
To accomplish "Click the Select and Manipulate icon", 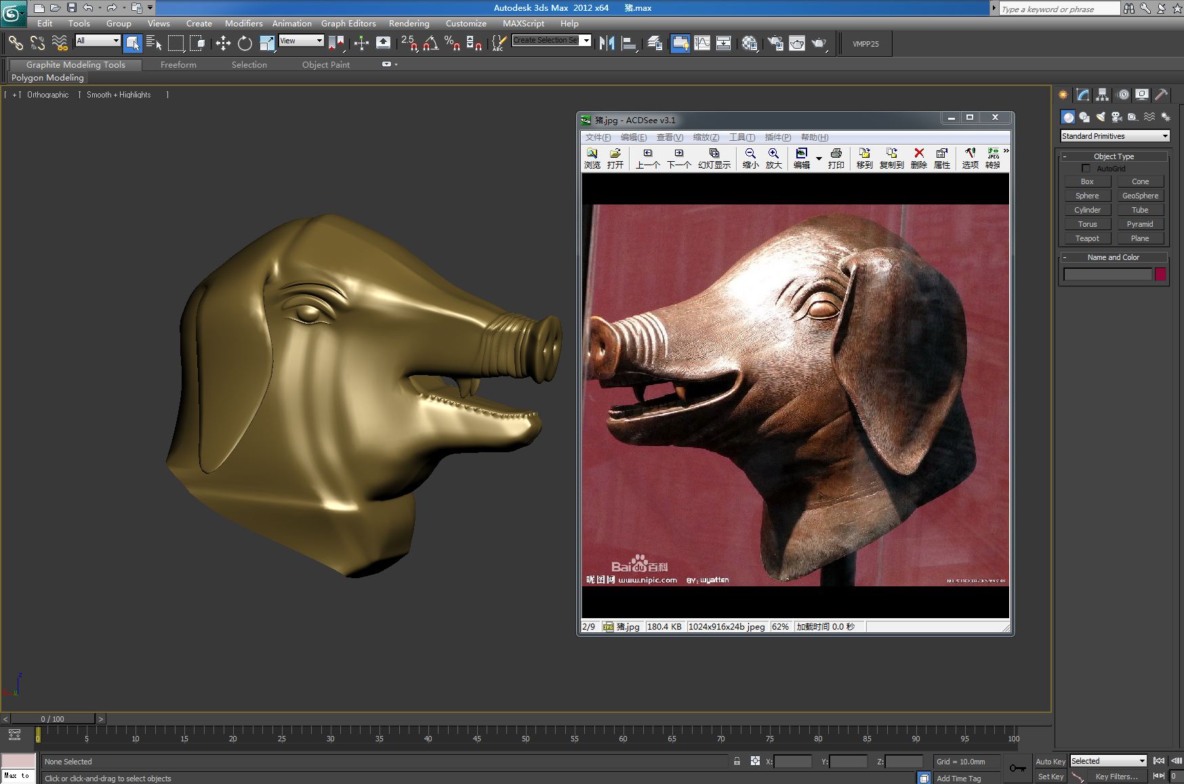I will pyautogui.click(x=361, y=43).
